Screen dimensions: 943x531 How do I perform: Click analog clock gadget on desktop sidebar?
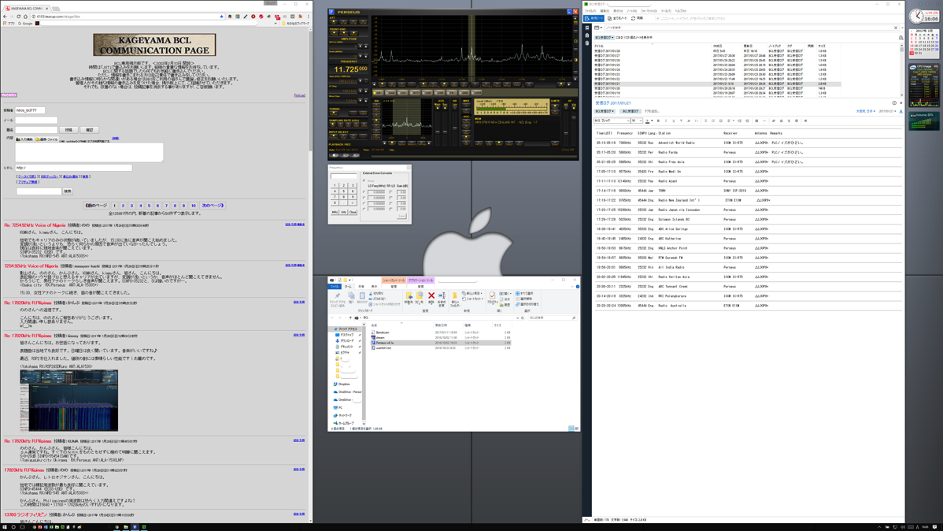(x=916, y=17)
